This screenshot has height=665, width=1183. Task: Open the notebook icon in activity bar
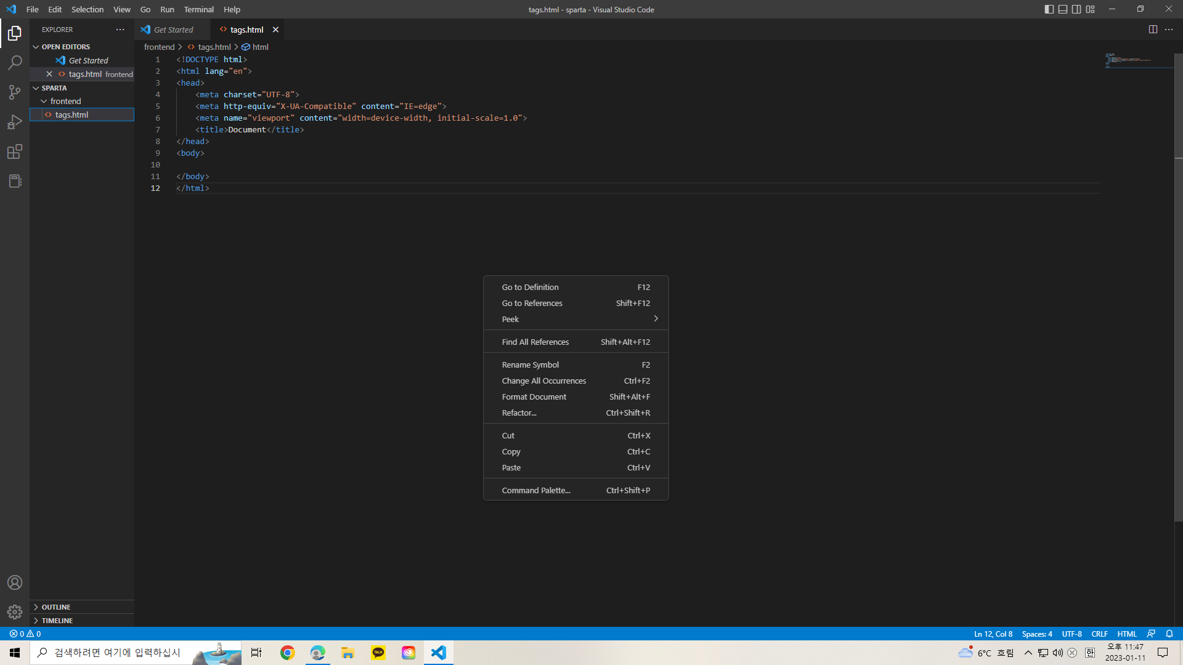pos(15,181)
